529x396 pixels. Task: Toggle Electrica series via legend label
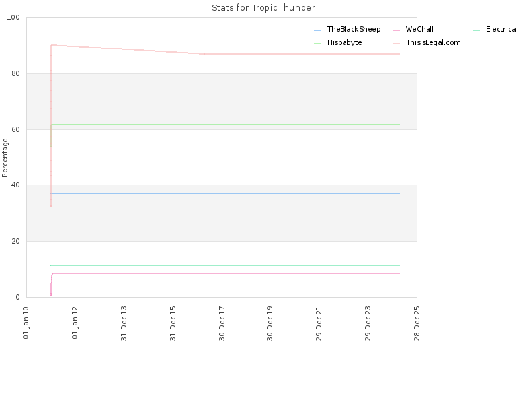click(x=501, y=29)
